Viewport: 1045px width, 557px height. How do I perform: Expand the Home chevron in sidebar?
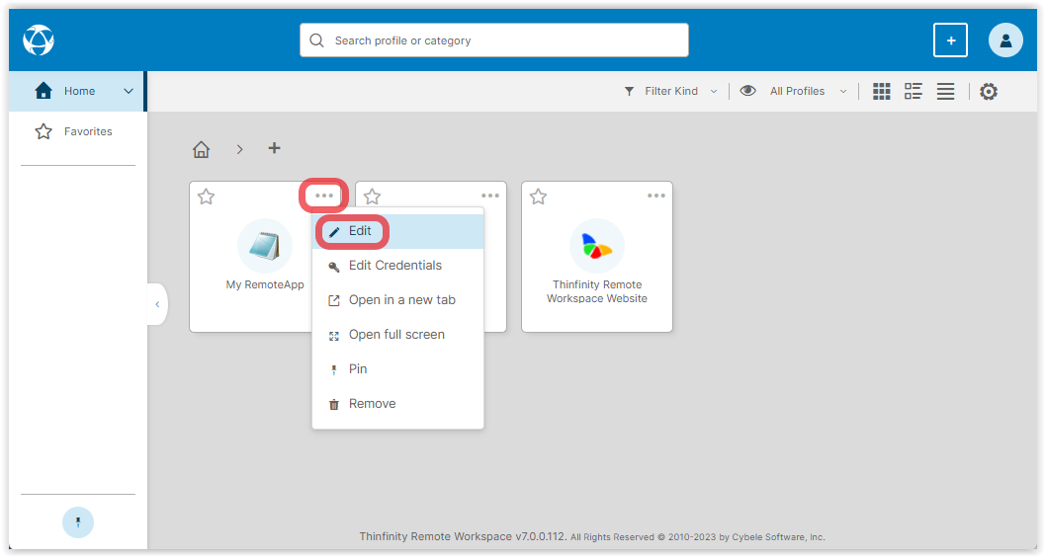point(129,91)
